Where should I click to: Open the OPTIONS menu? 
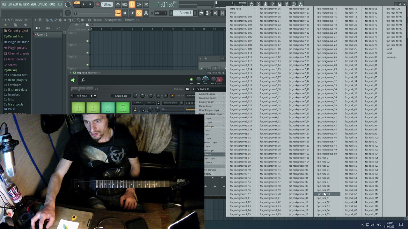[42, 4]
